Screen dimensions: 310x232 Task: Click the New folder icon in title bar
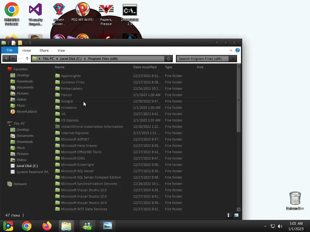click(x=20, y=43)
